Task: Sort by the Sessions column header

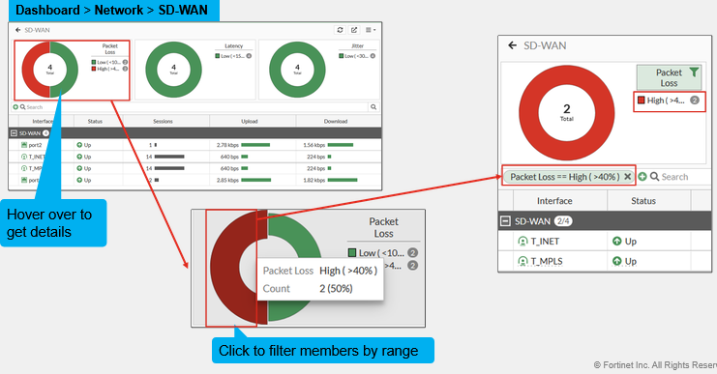Action: click(163, 121)
